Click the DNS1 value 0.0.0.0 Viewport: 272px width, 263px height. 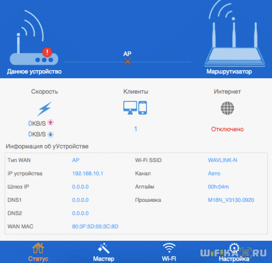click(80, 200)
